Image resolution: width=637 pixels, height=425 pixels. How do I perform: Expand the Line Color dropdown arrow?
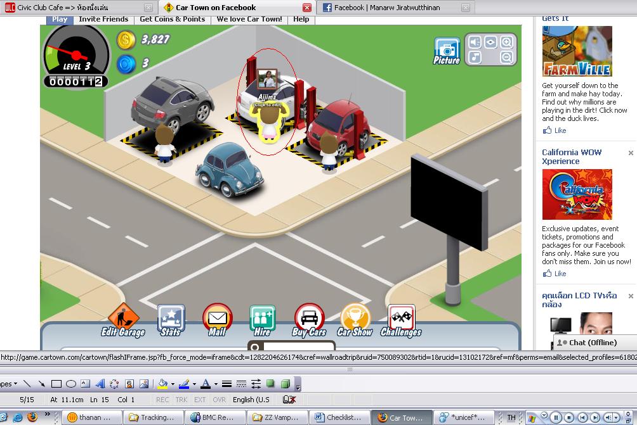pyautogui.click(x=194, y=384)
